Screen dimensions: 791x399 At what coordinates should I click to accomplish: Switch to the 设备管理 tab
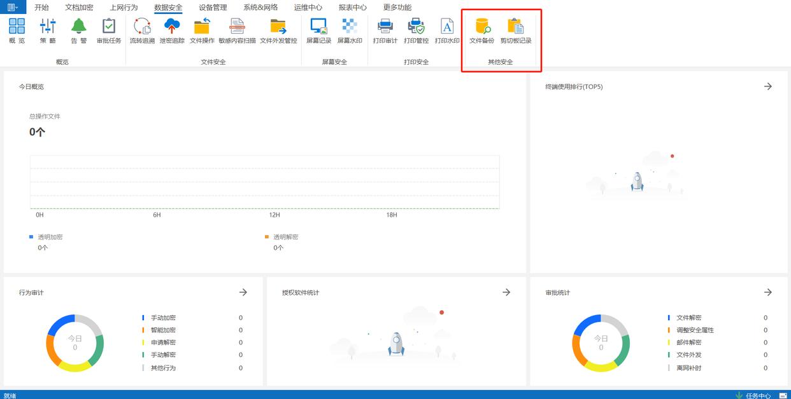213,8
